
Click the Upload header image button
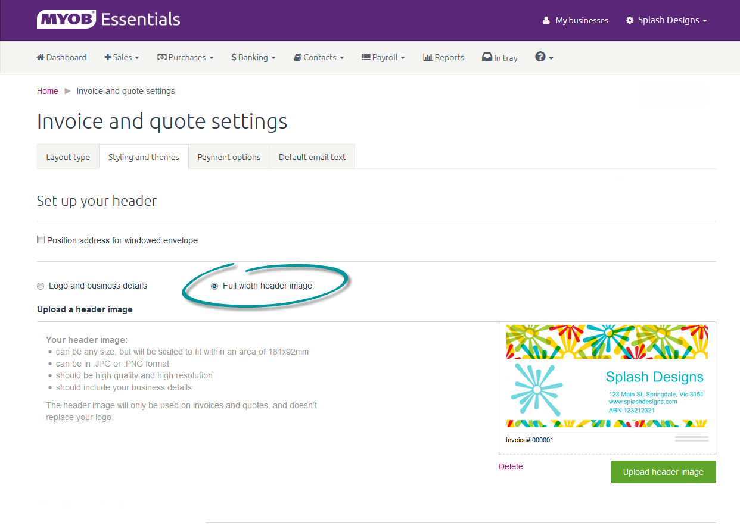pos(663,472)
